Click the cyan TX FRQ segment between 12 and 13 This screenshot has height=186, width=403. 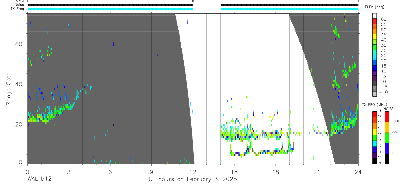coord(375,143)
